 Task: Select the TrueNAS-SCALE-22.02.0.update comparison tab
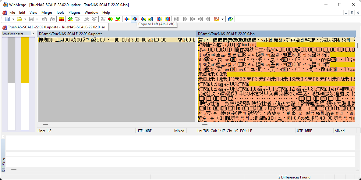tap(54, 27)
